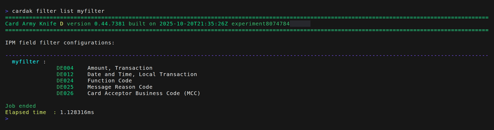The image size is (494, 130).
Task: Click the version number 0.44.7381
Action: tap(109, 24)
